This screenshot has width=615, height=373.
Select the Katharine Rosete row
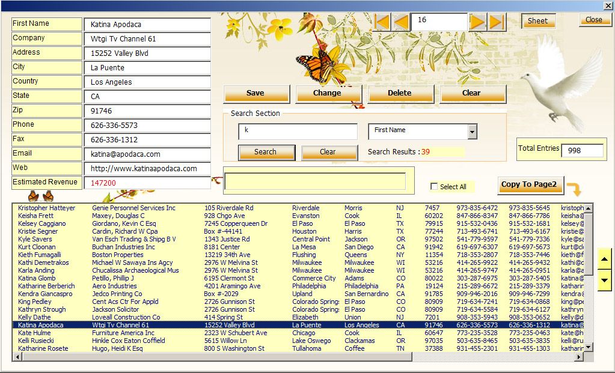[298, 349]
